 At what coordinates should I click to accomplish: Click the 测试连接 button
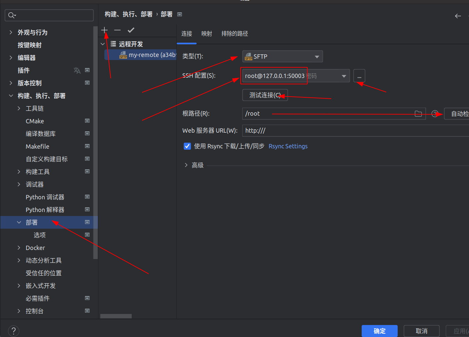pyautogui.click(x=265, y=95)
